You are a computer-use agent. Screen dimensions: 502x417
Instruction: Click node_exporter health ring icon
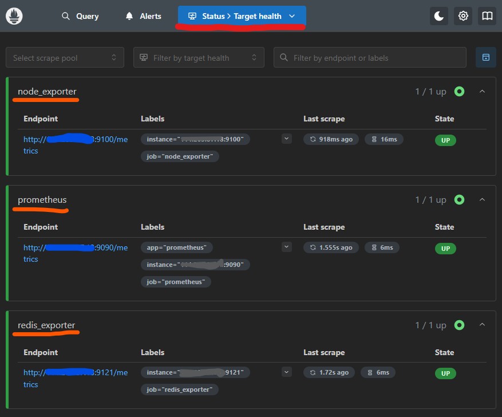[459, 92]
